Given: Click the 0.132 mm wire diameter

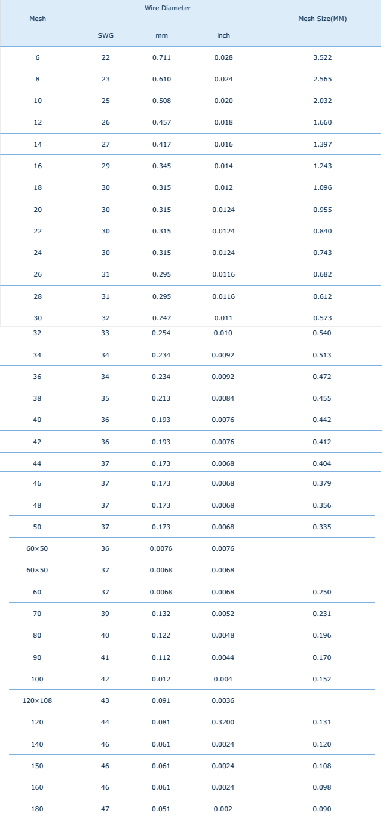Looking at the screenshot, I should pyautogui.click(x=161, y=614).
